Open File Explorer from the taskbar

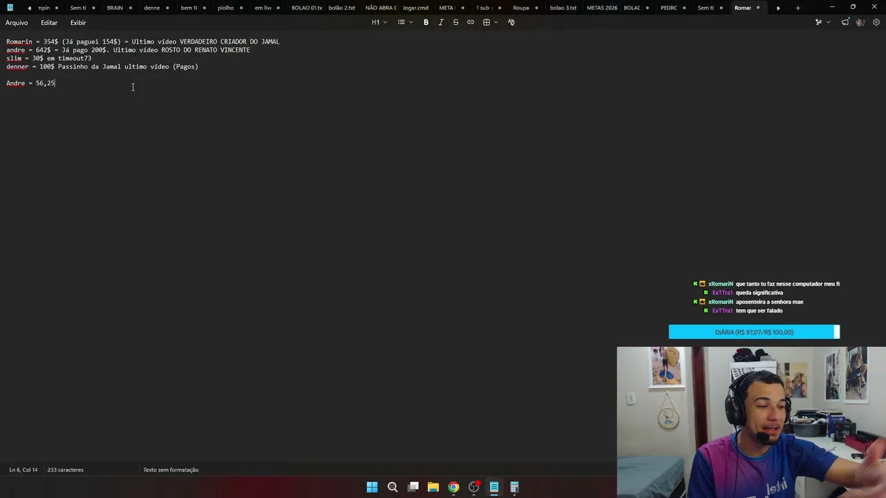click(x=433, y=487)
